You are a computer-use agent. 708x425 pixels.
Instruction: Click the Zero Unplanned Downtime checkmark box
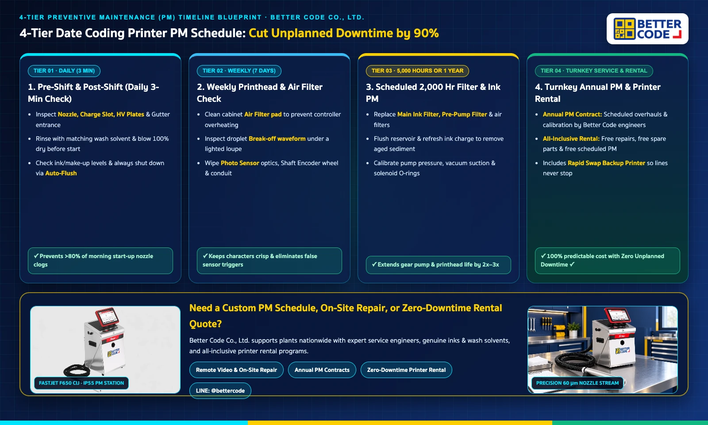pyautogui.click(x=608, y=261)
